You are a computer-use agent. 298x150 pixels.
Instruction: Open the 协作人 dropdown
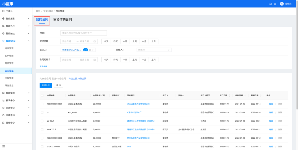point(154,50)
